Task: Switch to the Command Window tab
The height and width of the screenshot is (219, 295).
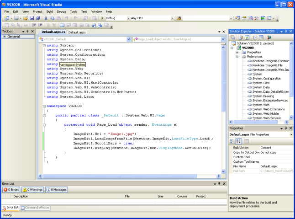Action: (35, 208)
